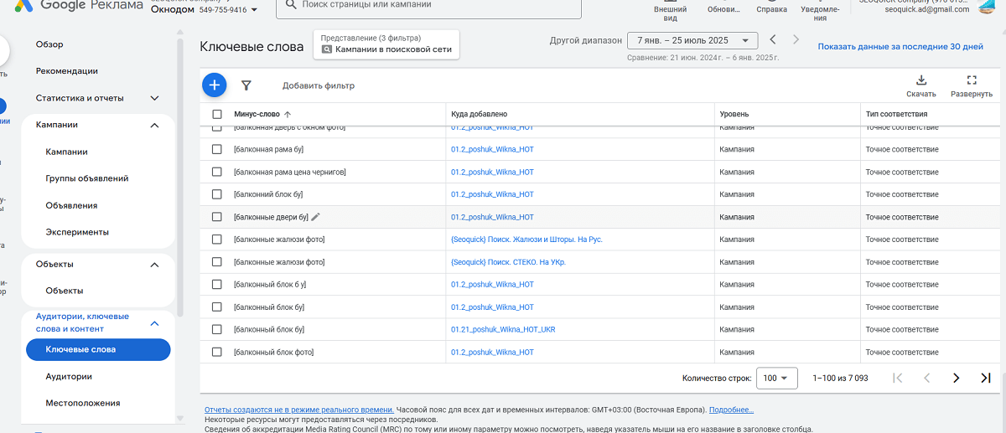This screenshot has width=1006, height=433.
Task: Collapse the Кампании section chevron
Action: (x=154, y=125)
